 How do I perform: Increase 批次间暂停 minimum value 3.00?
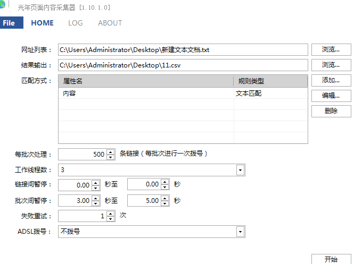(x=96, y=198)
